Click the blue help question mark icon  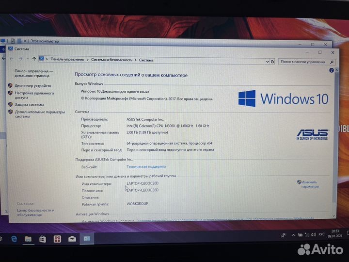click(331, 70)
